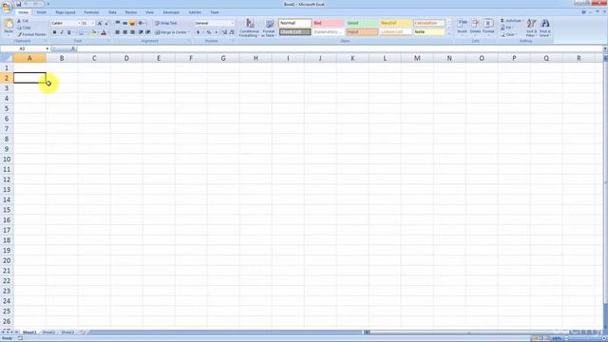The height and width of the screenshot is (342, 608).
Task: Apply the Note cell style
Action: 428,31
